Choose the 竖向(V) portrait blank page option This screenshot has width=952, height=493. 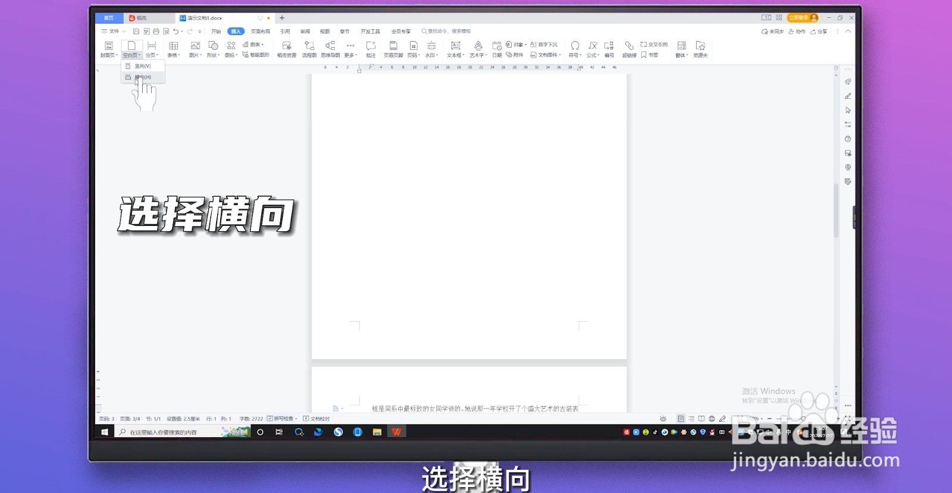click(143, 66)
